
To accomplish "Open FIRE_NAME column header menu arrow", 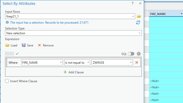I will tap(181, 14).
